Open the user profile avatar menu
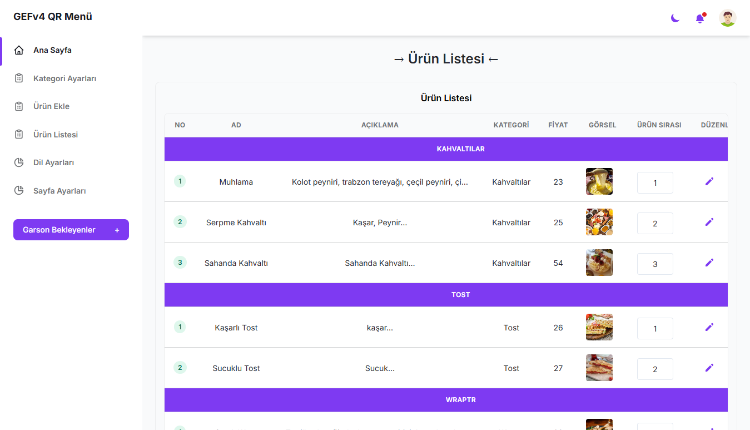 pyautogui.click(x=727, y=18)
